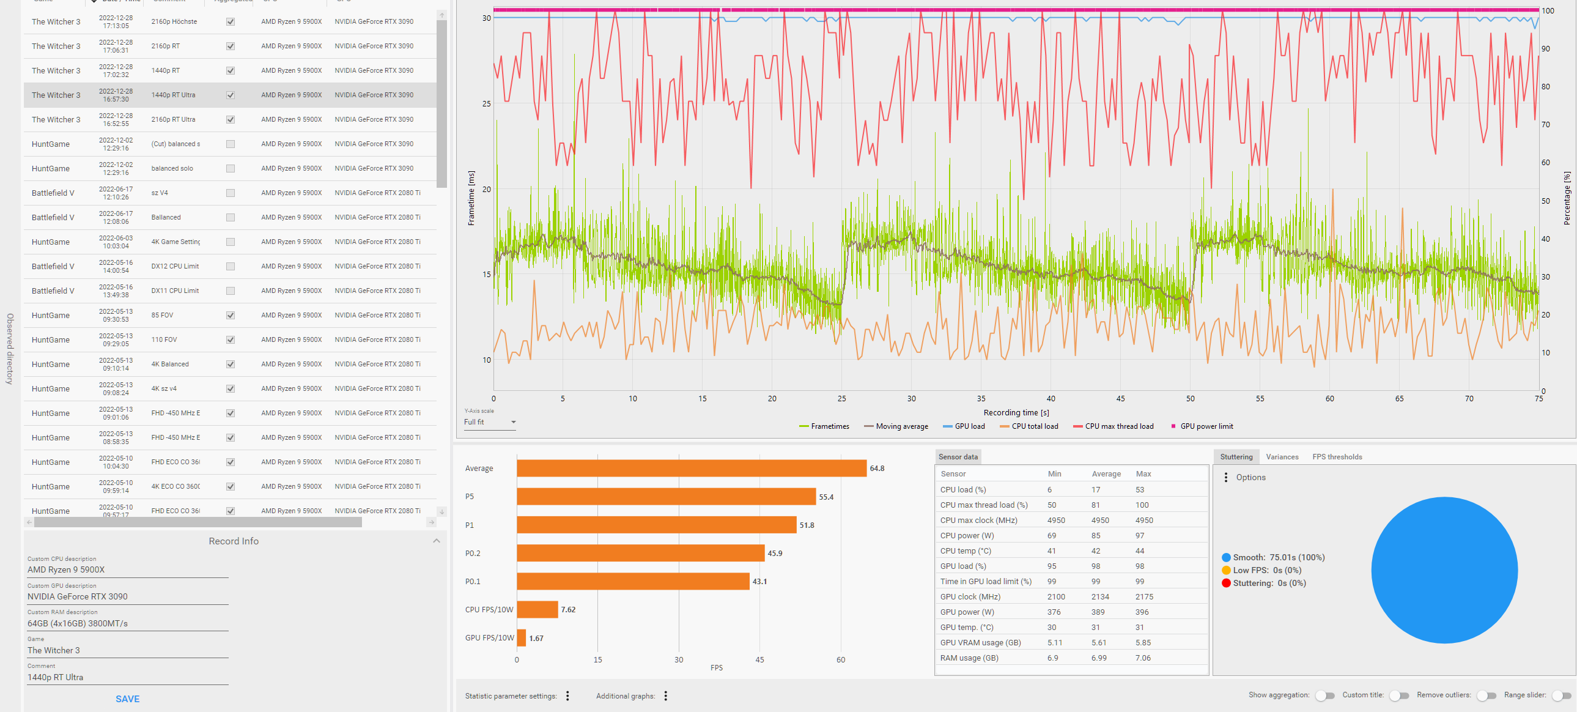Enable the Range slider switch
Image resolution: width=1577 pixels, height=712 pixels.
[1562, 695]
